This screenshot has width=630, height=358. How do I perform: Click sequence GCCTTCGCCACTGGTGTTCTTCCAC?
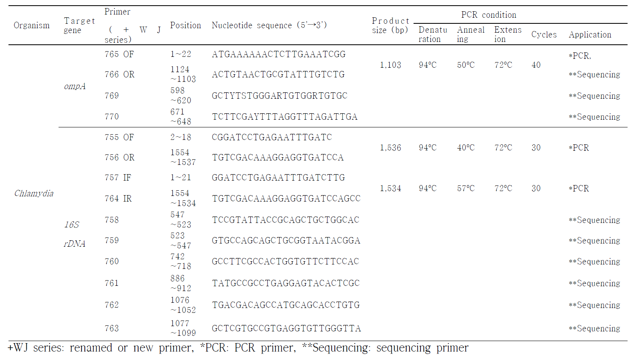point(286,262)
